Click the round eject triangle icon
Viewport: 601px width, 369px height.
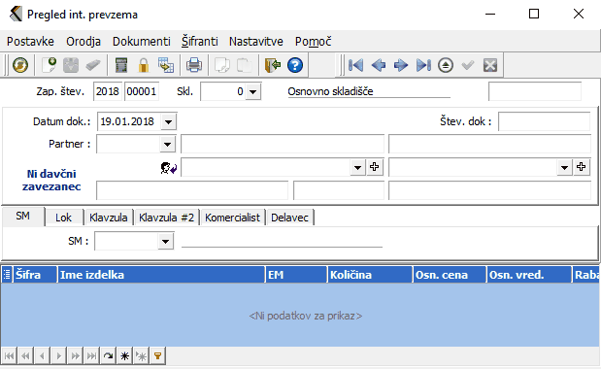point(446,65)
